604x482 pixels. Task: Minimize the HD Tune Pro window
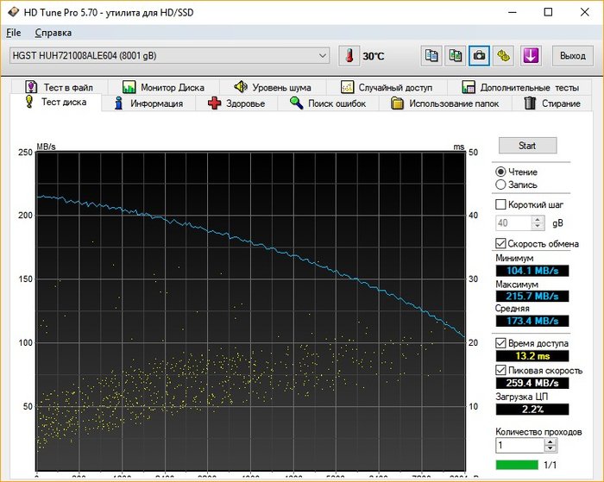(x=512, y=12)
